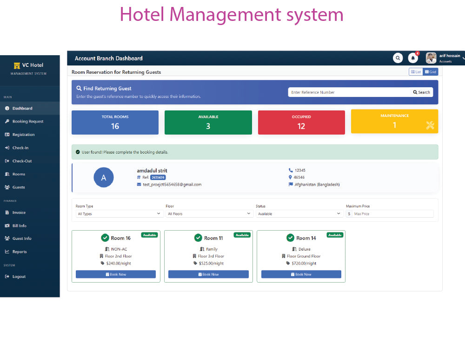The width and height of the screenshot is (465, 348).
Task: Click phone icon beside 12345
Action: point(291,170)
